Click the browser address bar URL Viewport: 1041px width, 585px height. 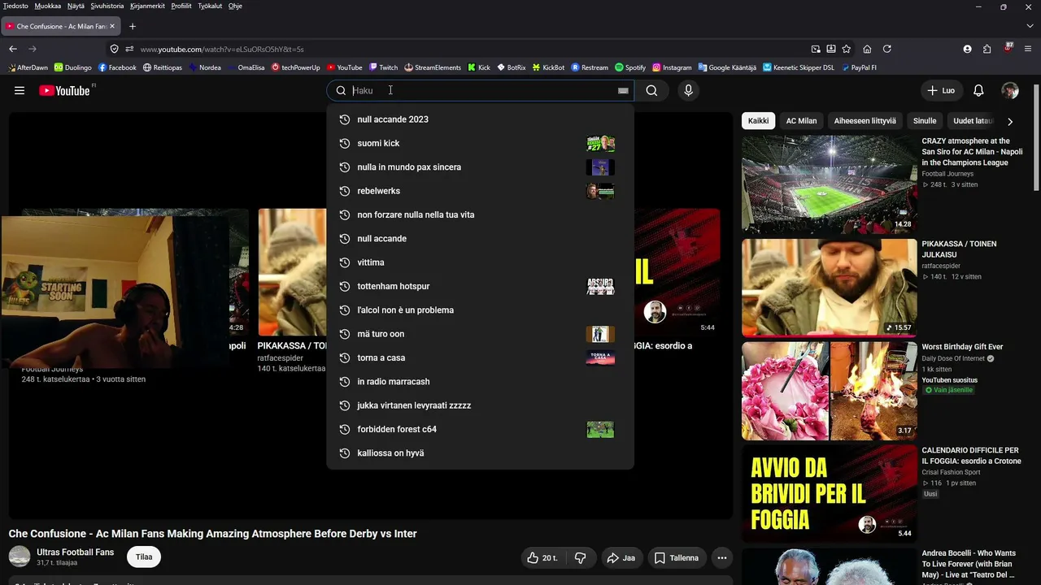222,49
